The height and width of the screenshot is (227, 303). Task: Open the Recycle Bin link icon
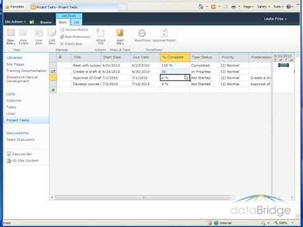pyautogui.click(x=9, y=154)
